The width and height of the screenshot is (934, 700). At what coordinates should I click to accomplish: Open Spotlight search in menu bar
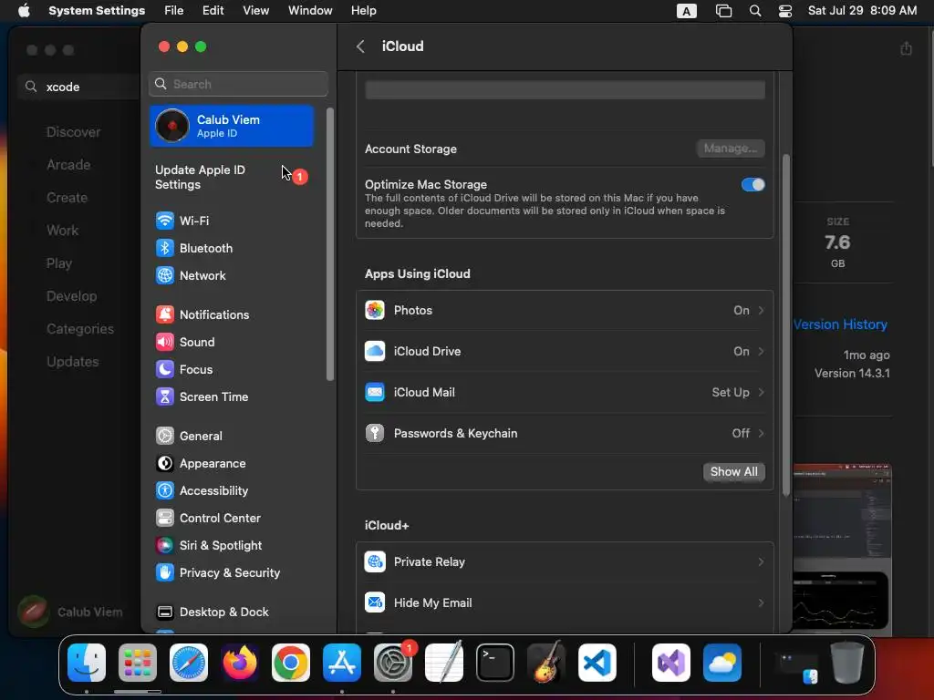754,11
